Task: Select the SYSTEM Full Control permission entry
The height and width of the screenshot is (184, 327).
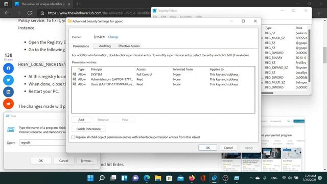Action: point(163,74)
